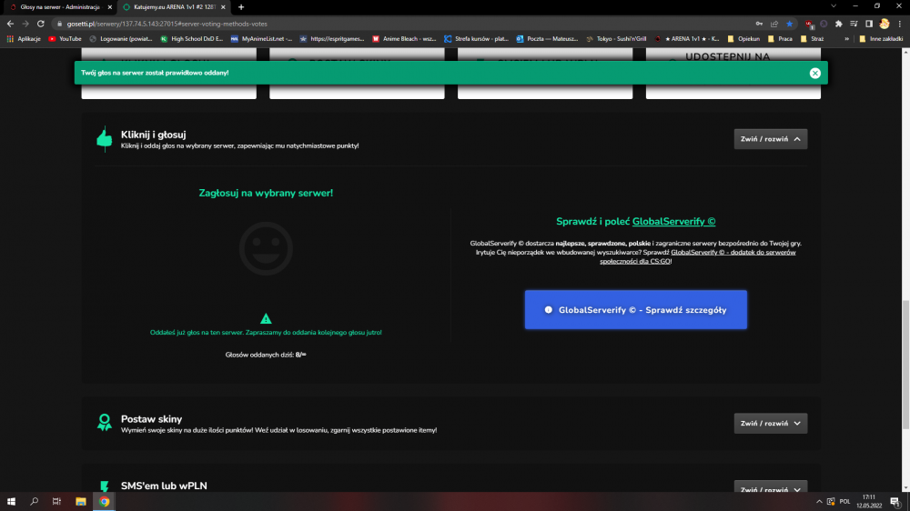Open the '★ ARENA 1v1 ★' bookmark
Image resolution: width=910 pixels, height=511 pixels.
pos(686,39)
